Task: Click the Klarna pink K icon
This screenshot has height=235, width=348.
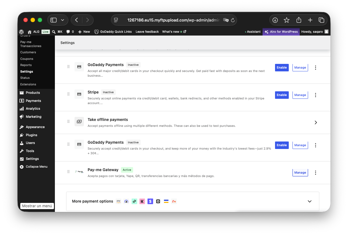Action: point(142,201)
